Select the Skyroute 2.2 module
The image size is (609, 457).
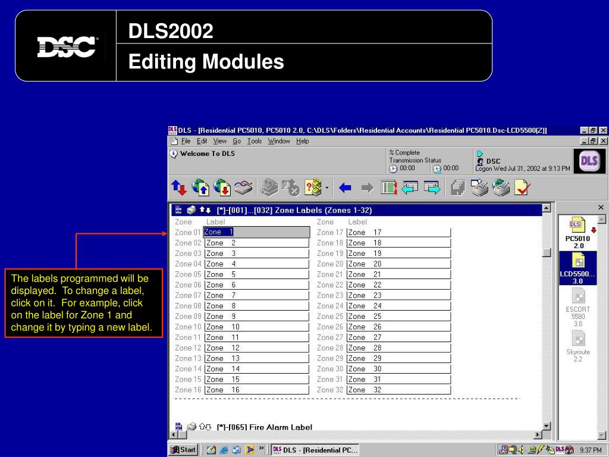point(578,346)
